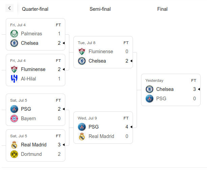
Task: Open Yesterday's Chelsea vs PSG final card
Action: (171, 90)
